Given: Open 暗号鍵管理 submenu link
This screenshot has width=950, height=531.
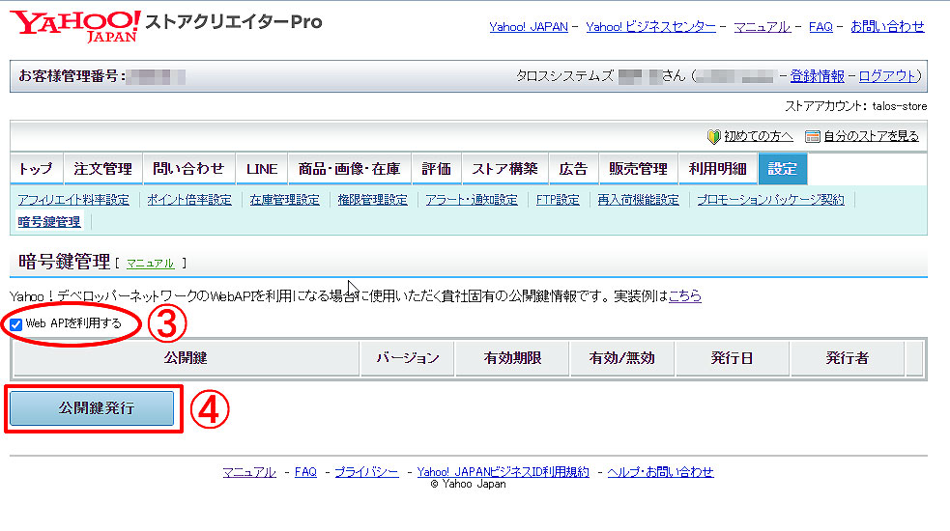Looking at the screenshot, I should click(x=49, y=222).
